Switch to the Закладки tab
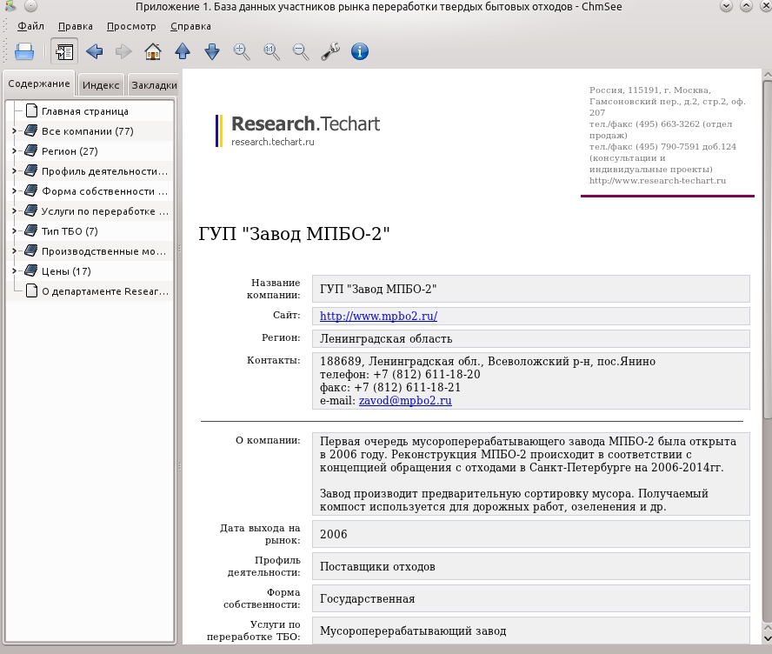Viewport: 772px width, 654px height. [x=154, y=85]
